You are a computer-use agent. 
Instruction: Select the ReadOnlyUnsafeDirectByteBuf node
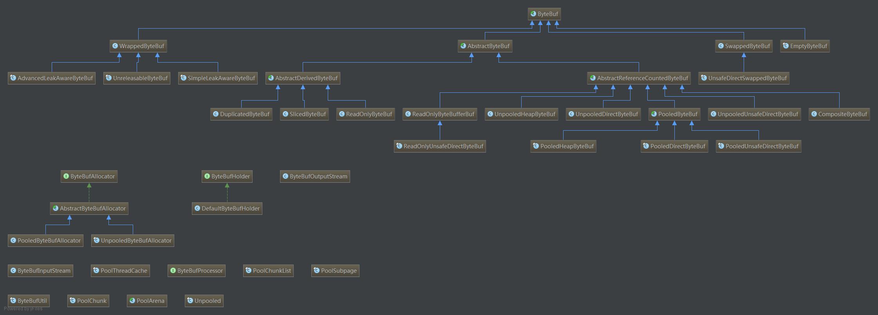(x=440, y=146)
